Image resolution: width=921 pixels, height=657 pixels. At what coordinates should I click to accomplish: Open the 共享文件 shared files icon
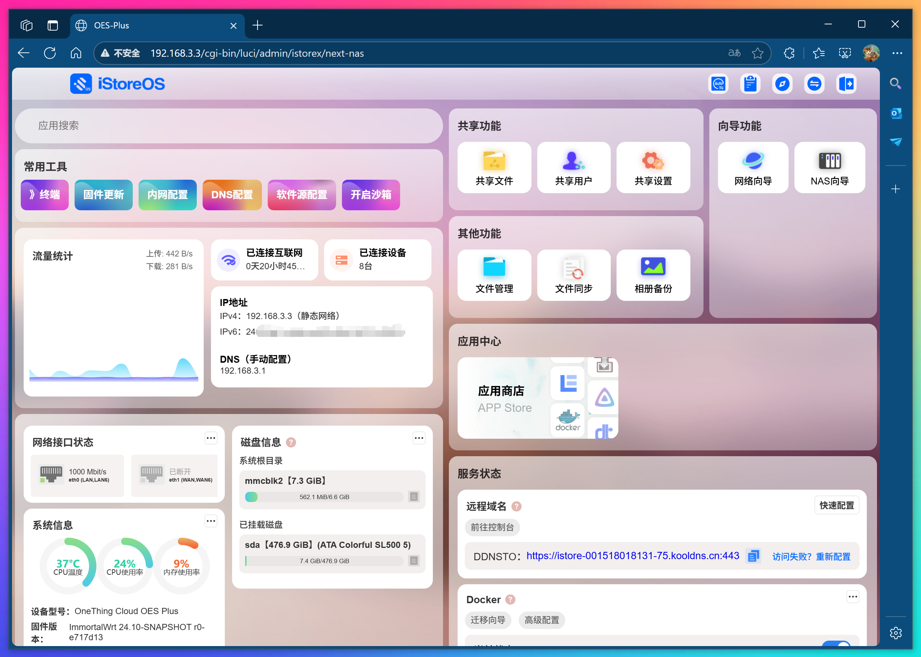click(494, 167)
